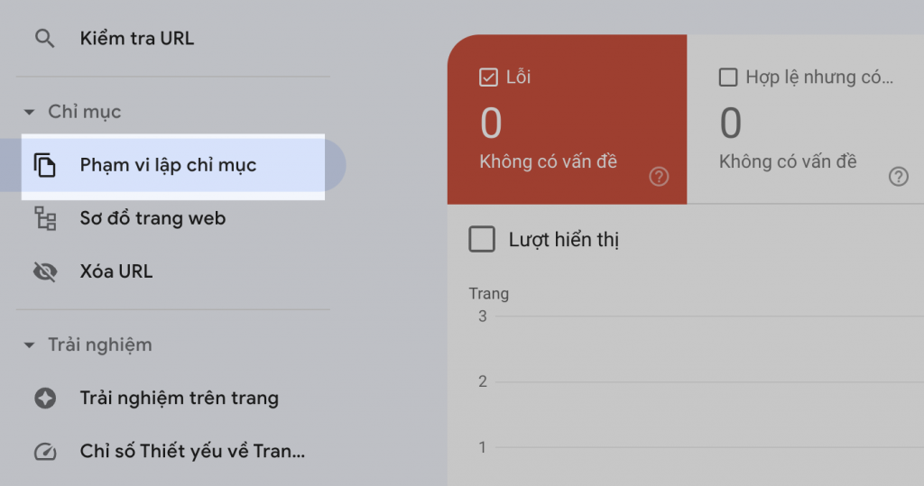Click the Trải nghiệm trên trang star icon
924x486 pixels.
click(x=45, y=399)
